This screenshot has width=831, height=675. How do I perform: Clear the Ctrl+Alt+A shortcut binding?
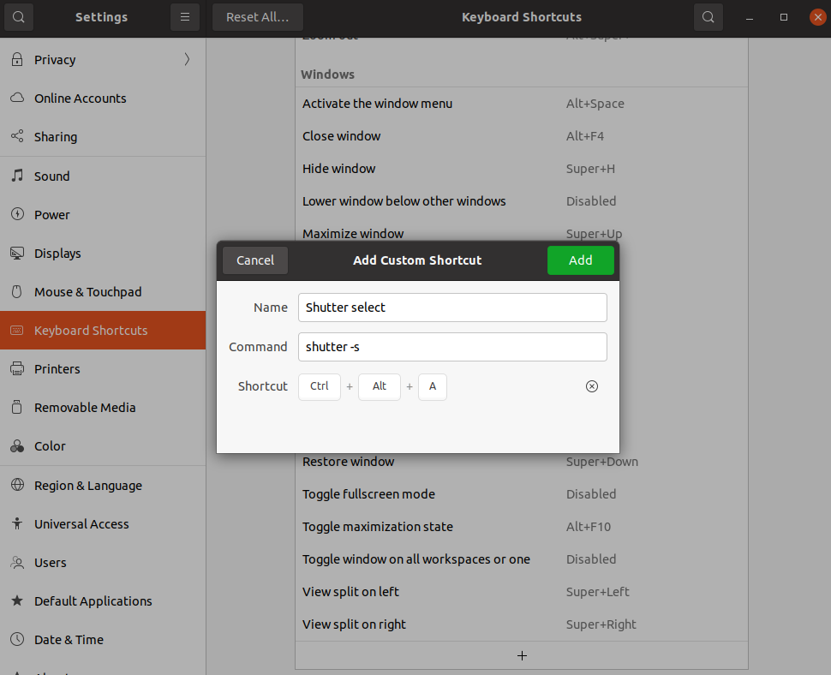pos(591,386)
